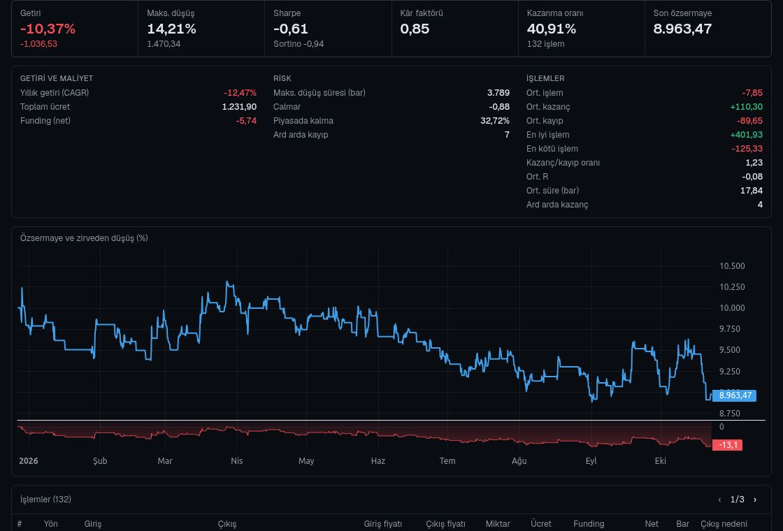Viewport: 783px width, 531px height.
Task: Click the Ard arda kazanç 4 value
Action: [760, 205]
